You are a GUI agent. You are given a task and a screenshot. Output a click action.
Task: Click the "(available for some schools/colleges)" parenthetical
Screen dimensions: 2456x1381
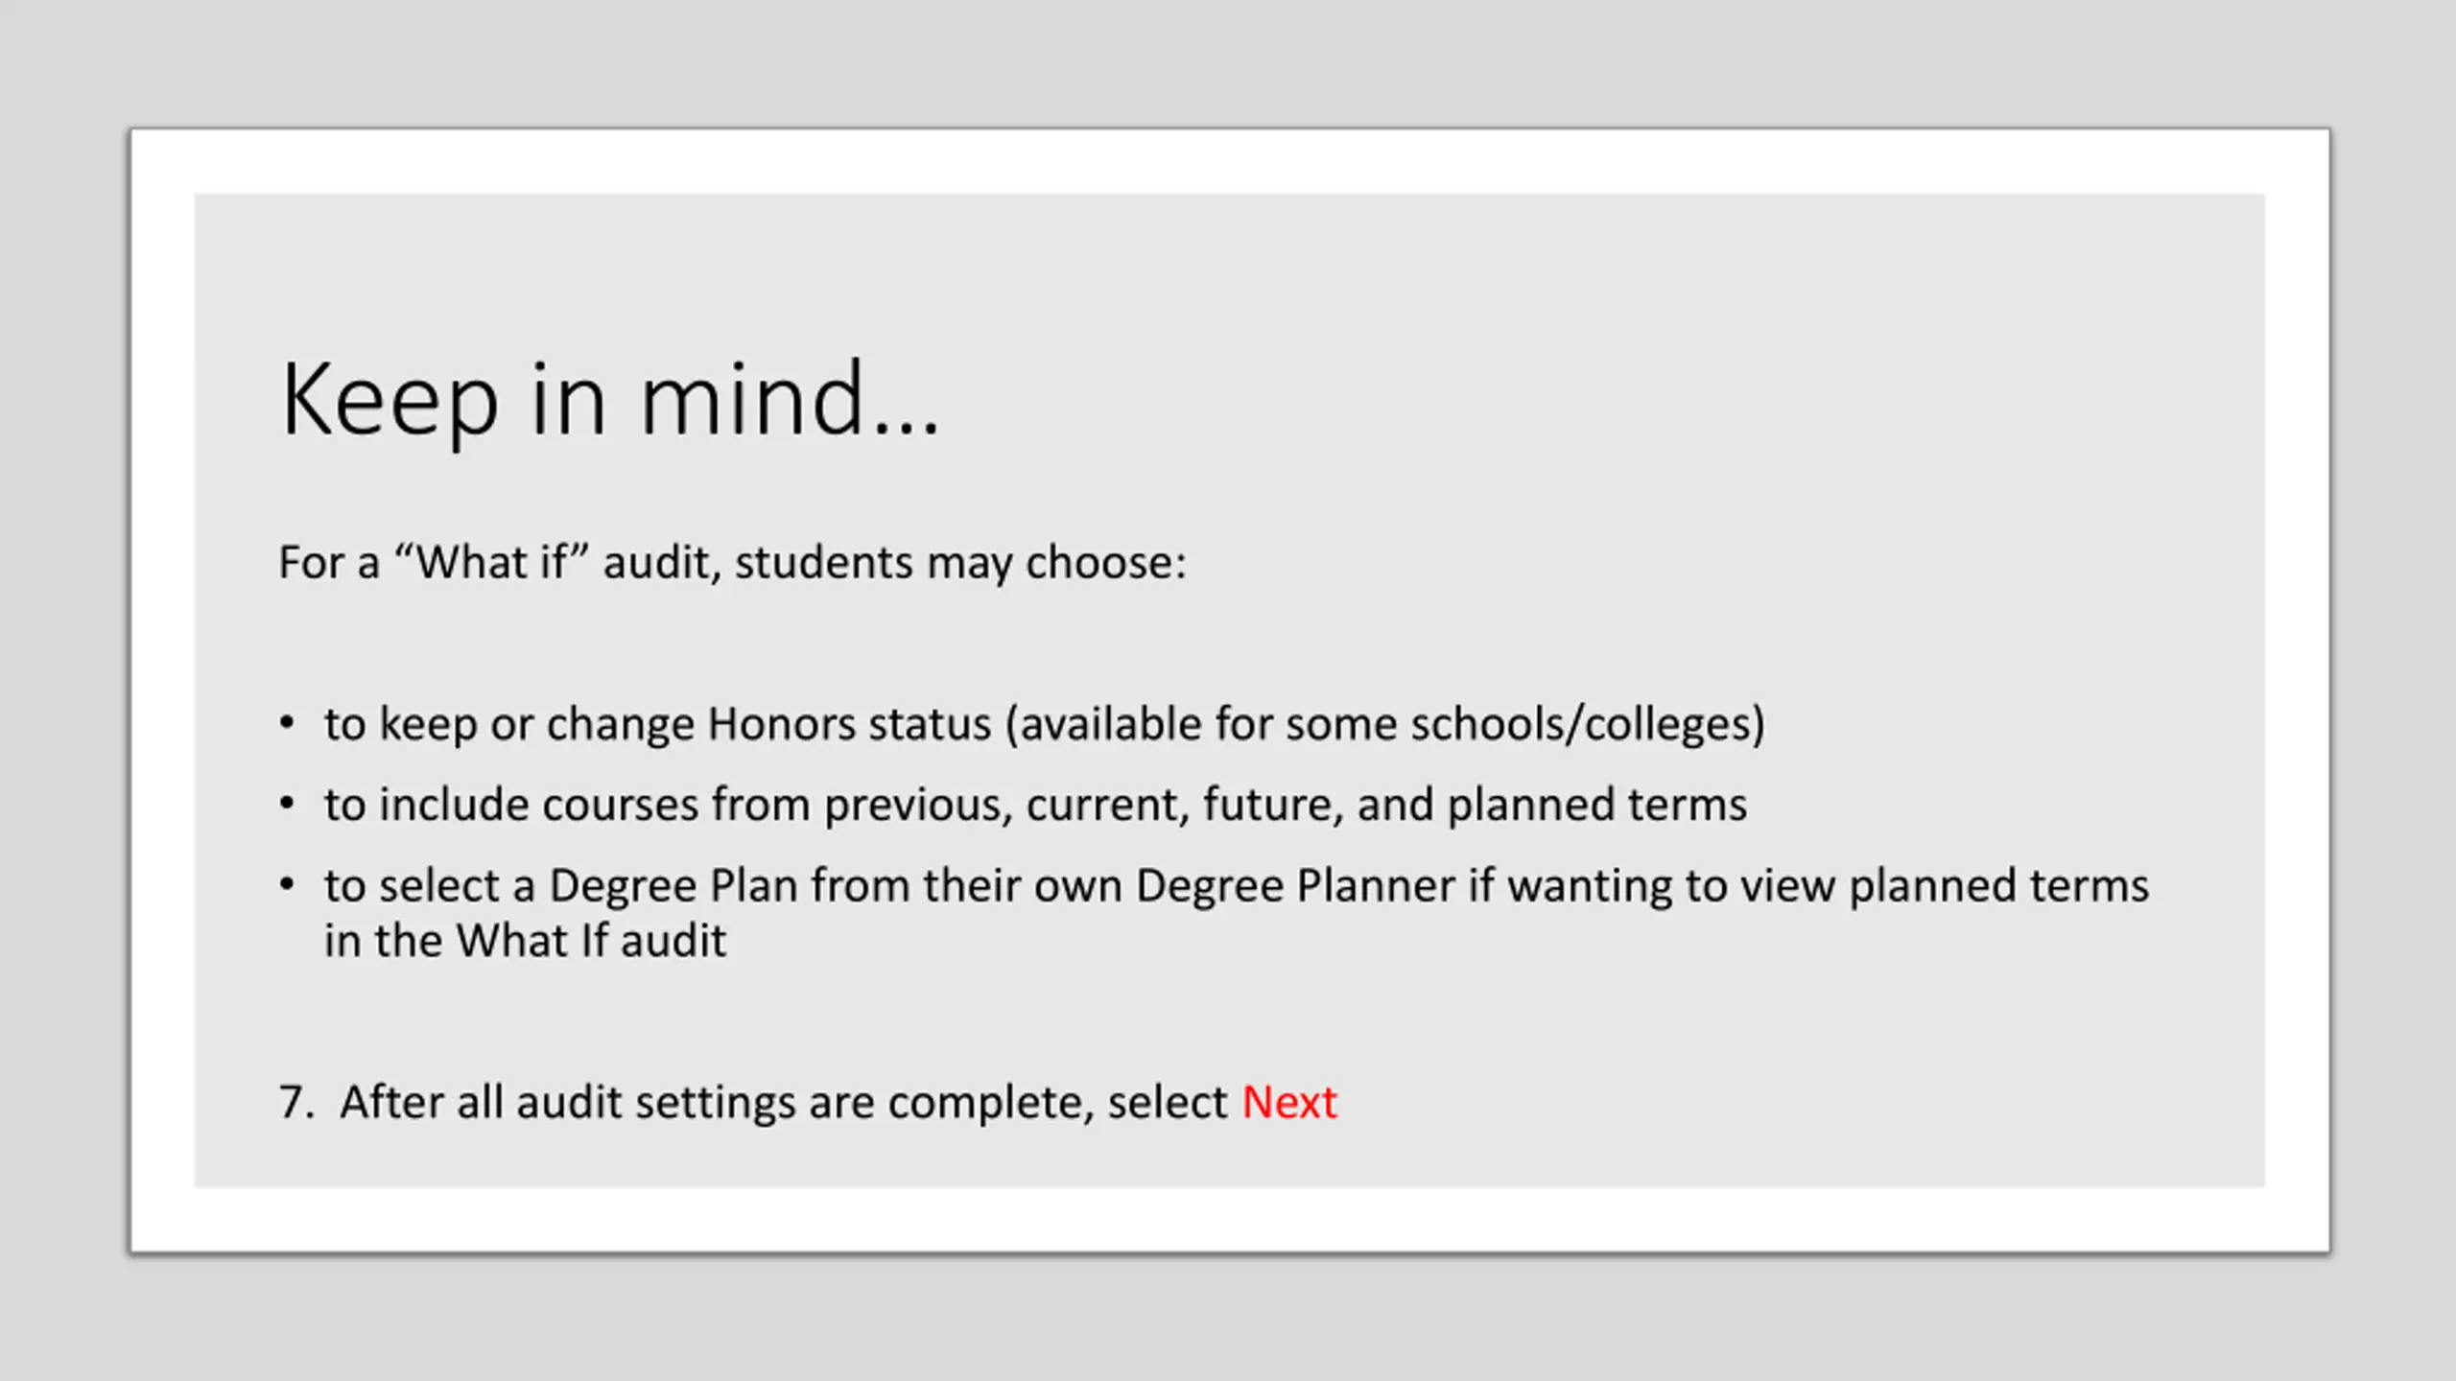pos(1384,725)
